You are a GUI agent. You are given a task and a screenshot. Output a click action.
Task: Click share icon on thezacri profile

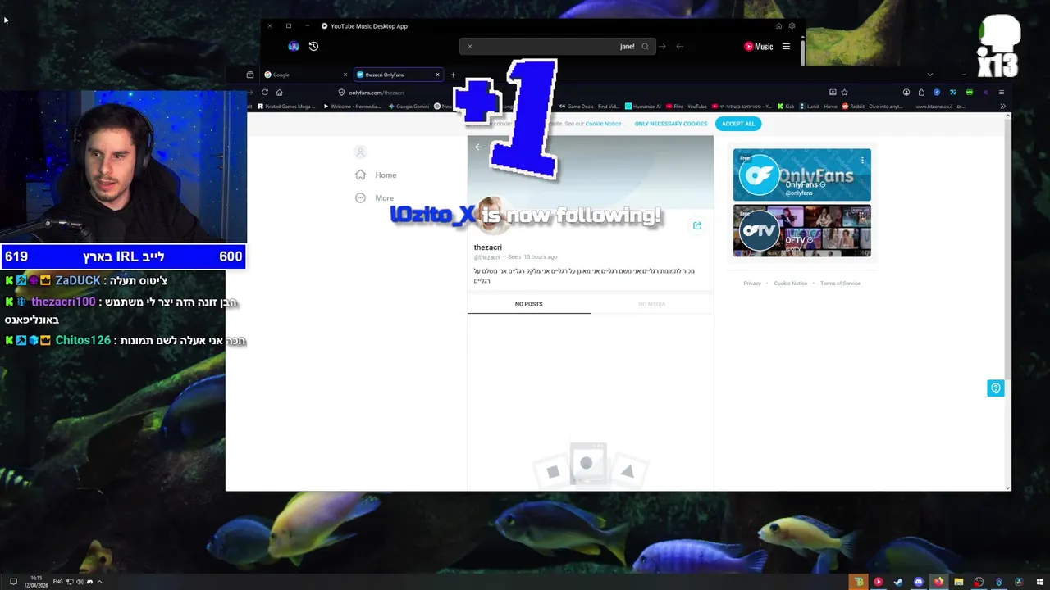coord(697,225)
